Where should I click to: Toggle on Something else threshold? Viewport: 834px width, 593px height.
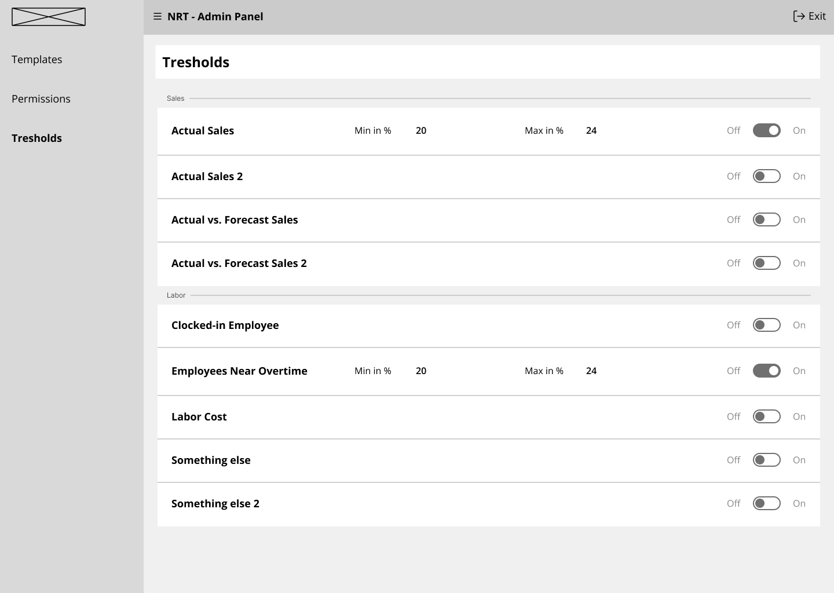(766, 460)
